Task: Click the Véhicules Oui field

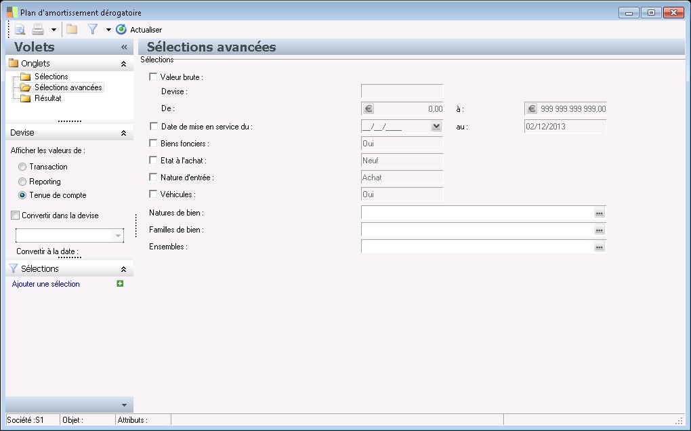Action: [402, 194]
